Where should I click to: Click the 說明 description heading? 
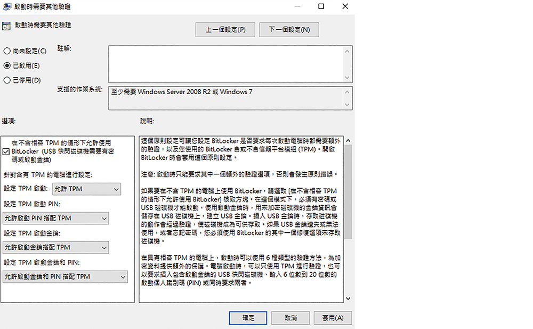[x=147, y=121]
